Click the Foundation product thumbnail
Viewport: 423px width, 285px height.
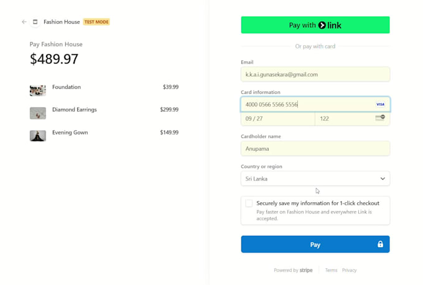click(x=38, y=90)
